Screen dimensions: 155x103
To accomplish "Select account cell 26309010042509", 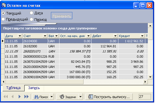I will point(35,77).
